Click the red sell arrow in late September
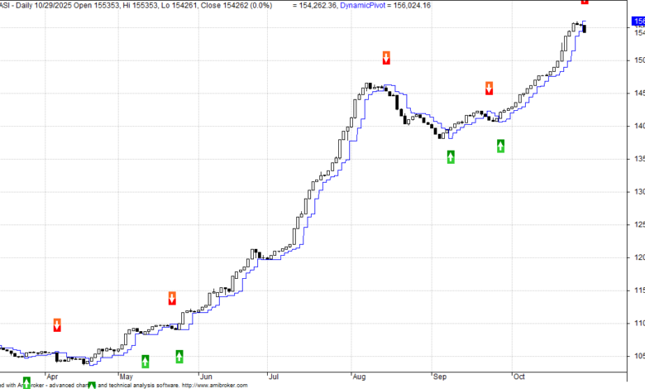The width and height of the screenshot is (645, 389). click(x=490, y=89)
